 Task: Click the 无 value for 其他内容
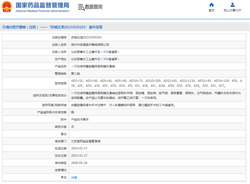click(x=72, y=127)
